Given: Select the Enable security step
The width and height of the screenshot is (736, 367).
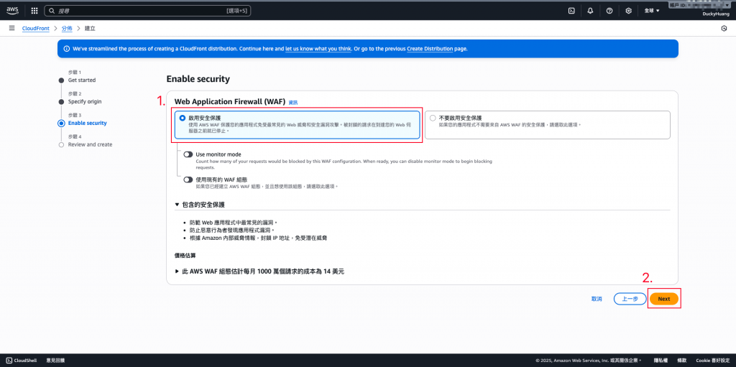Looking at the screenshot, I should pos(87,123).
